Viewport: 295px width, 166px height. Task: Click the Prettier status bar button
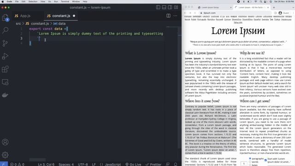[153, 164]
